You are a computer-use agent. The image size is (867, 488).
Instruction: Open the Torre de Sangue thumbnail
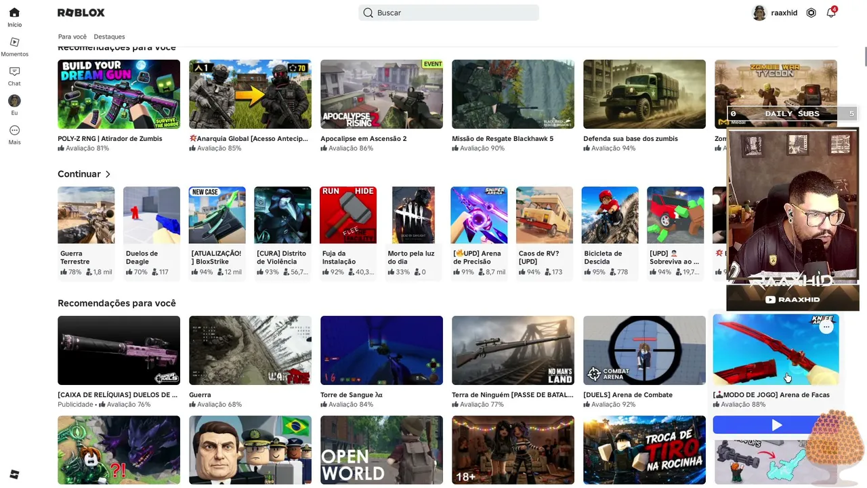[x=381, y=350]
